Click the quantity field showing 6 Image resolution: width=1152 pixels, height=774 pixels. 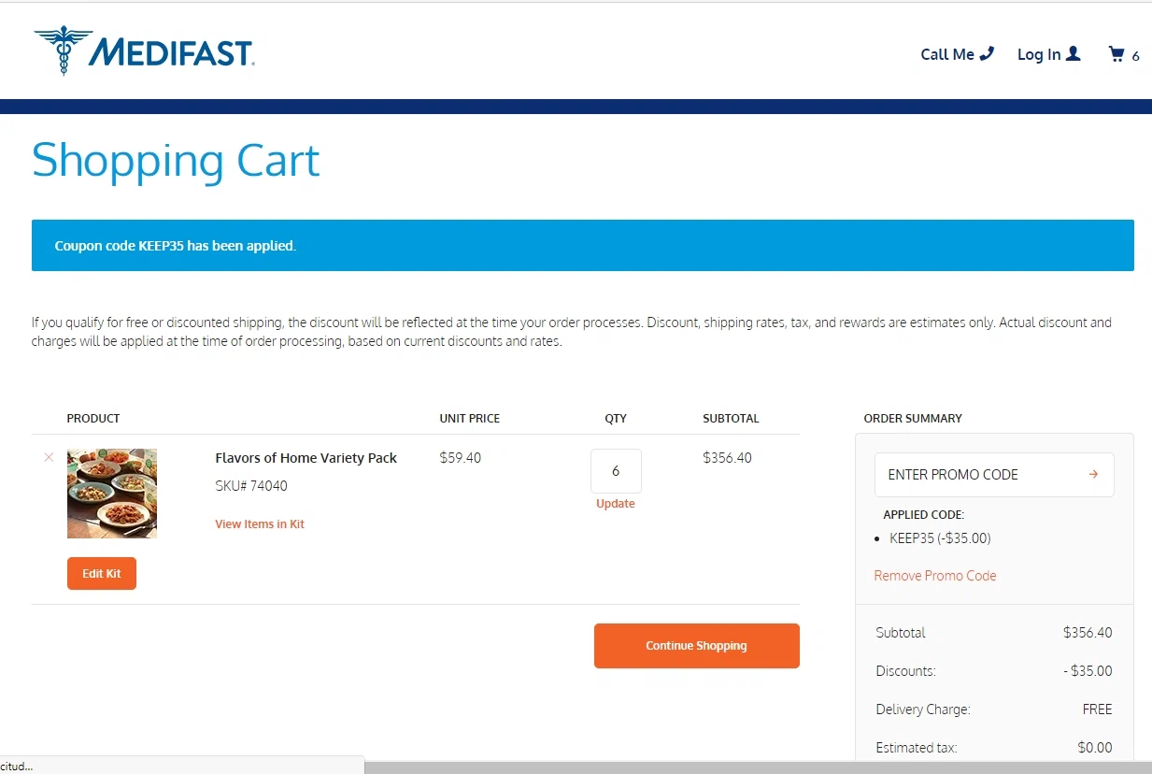[x=616, y=471]
